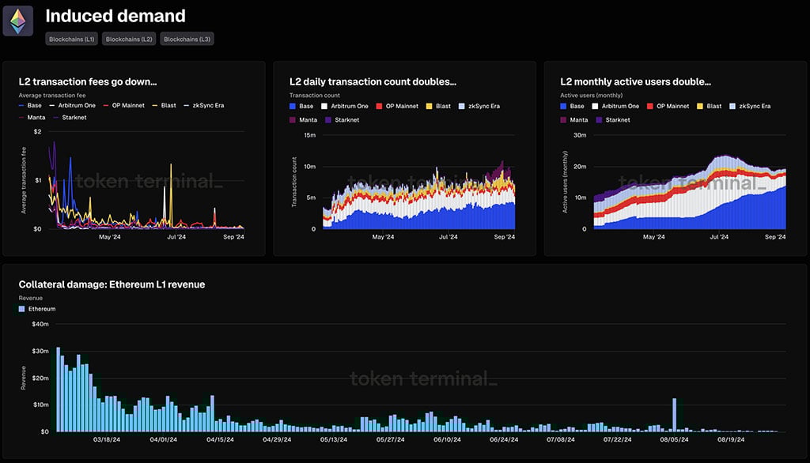This screenshot has height=463, width=810.
Task: Select the Blockchains (L1) tag
Action: 71,40
